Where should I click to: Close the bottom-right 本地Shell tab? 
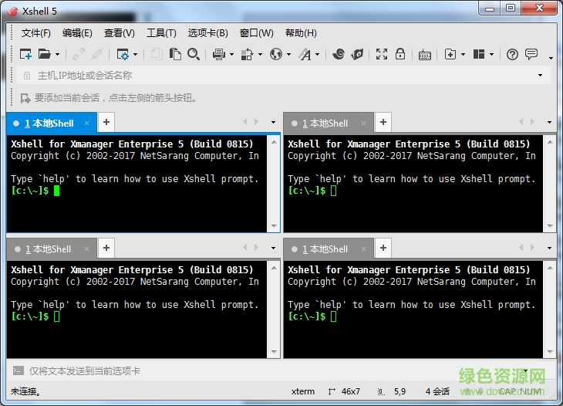(363, 249)
